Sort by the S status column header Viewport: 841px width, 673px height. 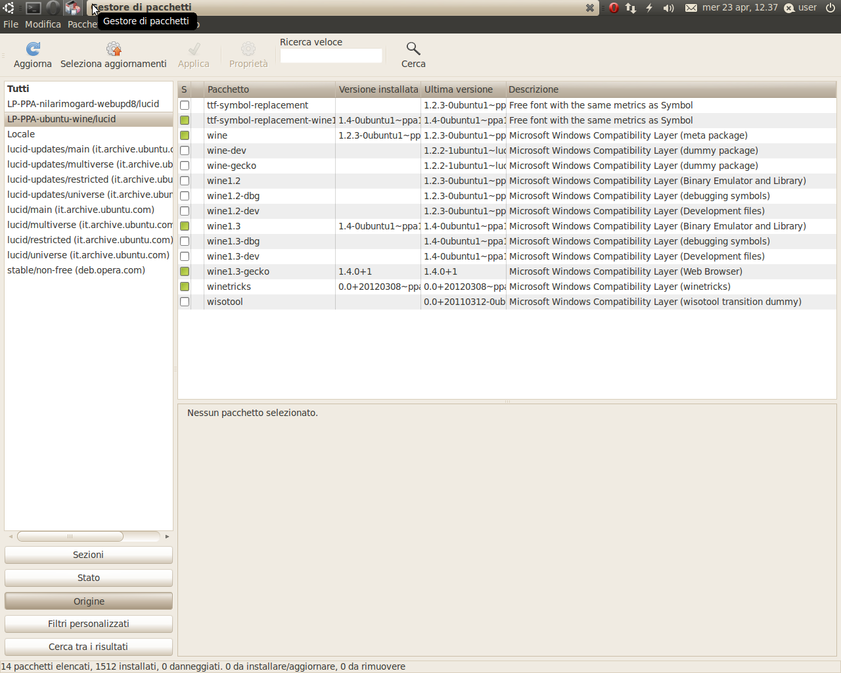click(x=184, y=89)
